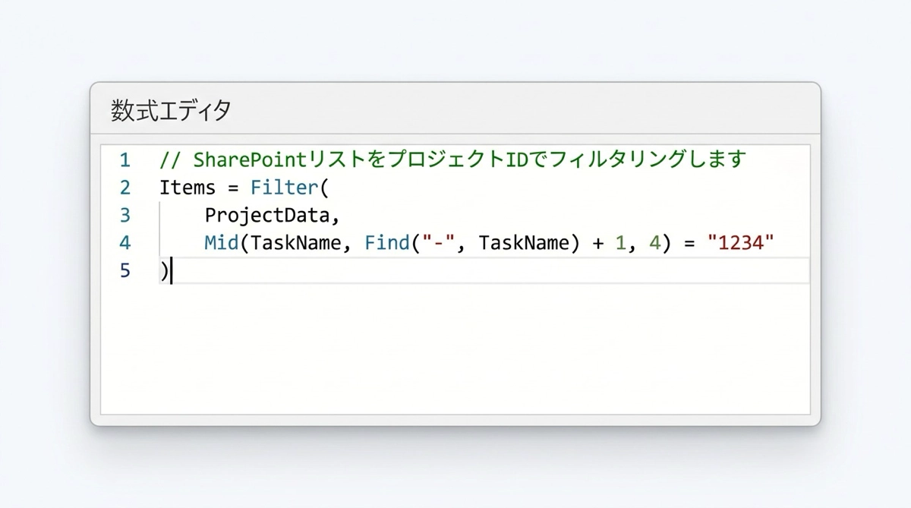The width and height of the screenshot is (911, 508).
Task: Click the Mid function name
Action: point(222,243)
